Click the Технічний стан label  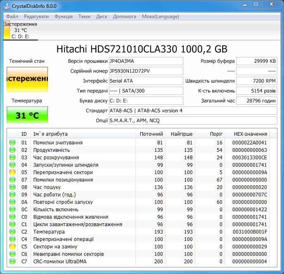click(27, 61)
